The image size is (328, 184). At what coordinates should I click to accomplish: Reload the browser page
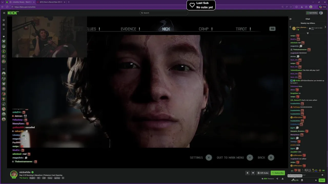click(x=7, y=7)
